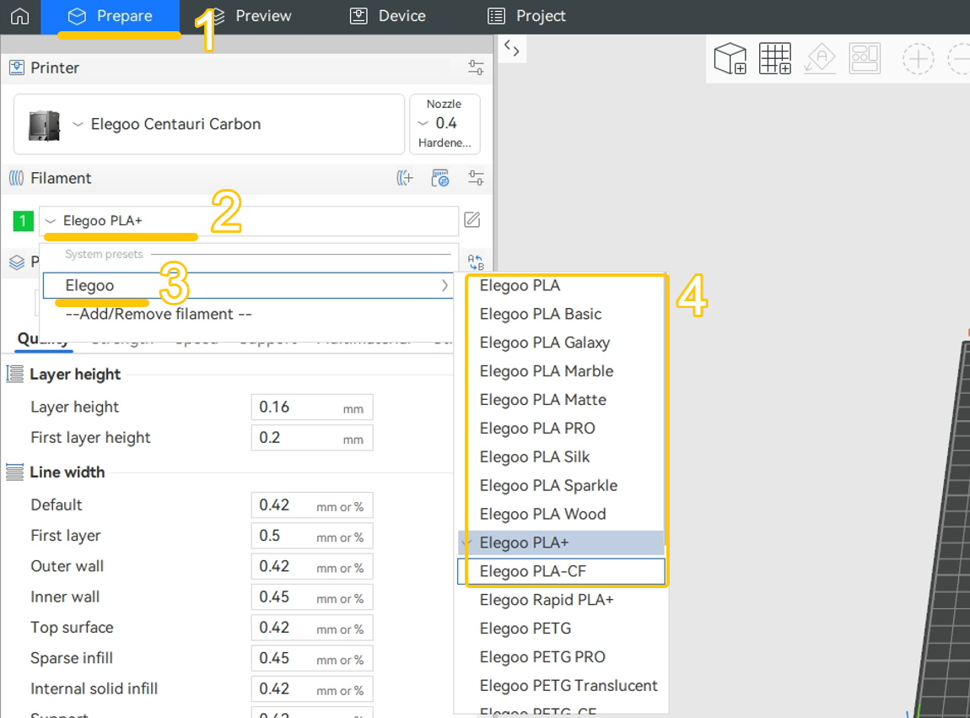Click the filament sync icon
Screen dimensions: 970x718
pyautogui.click(x=439, y=178)
